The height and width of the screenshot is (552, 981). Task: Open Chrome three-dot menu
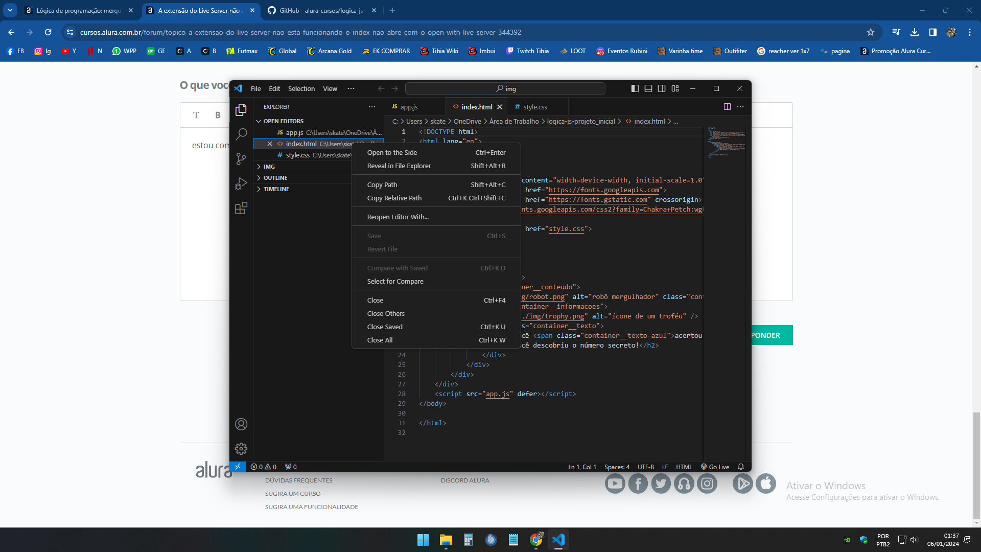click(x=970, y=32)
